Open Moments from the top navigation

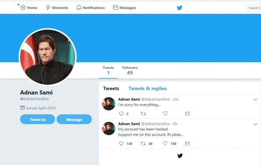(57, 7)
